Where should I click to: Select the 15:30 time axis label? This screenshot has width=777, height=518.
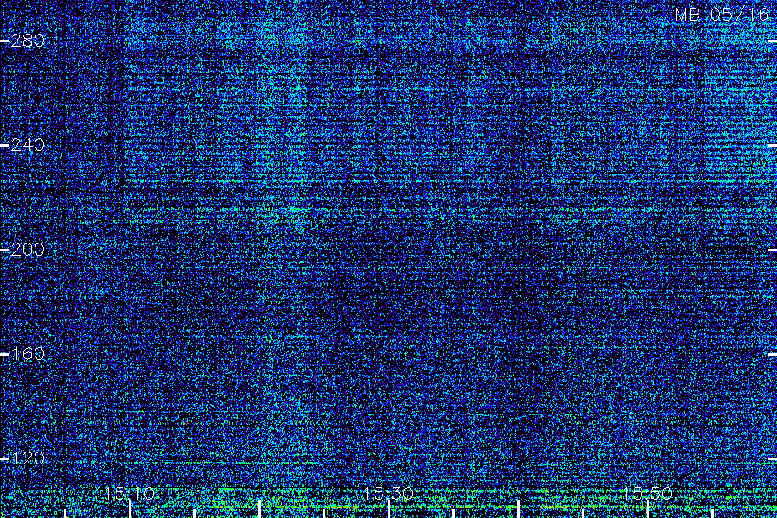coord(388,494)
